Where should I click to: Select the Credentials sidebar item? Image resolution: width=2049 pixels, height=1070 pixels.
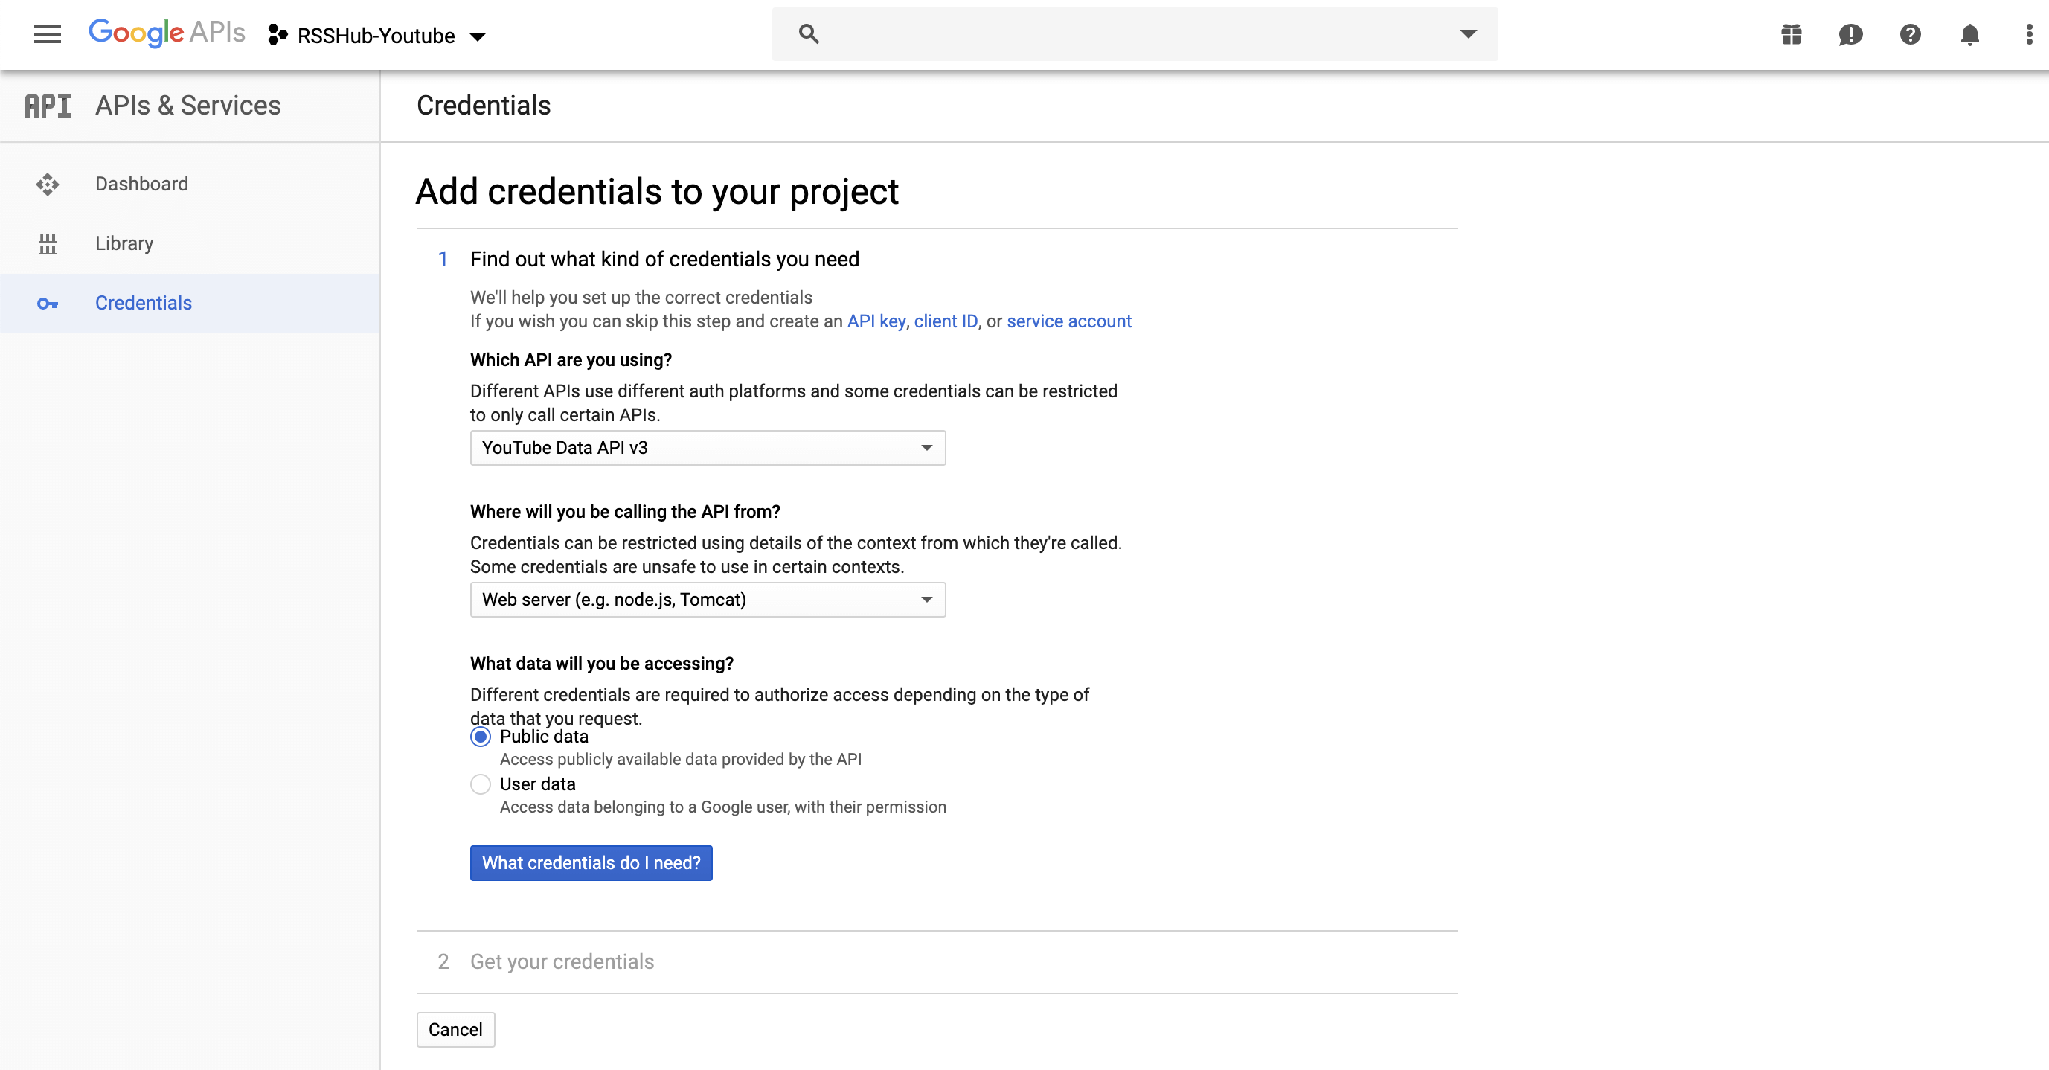(x=190, y=303)
